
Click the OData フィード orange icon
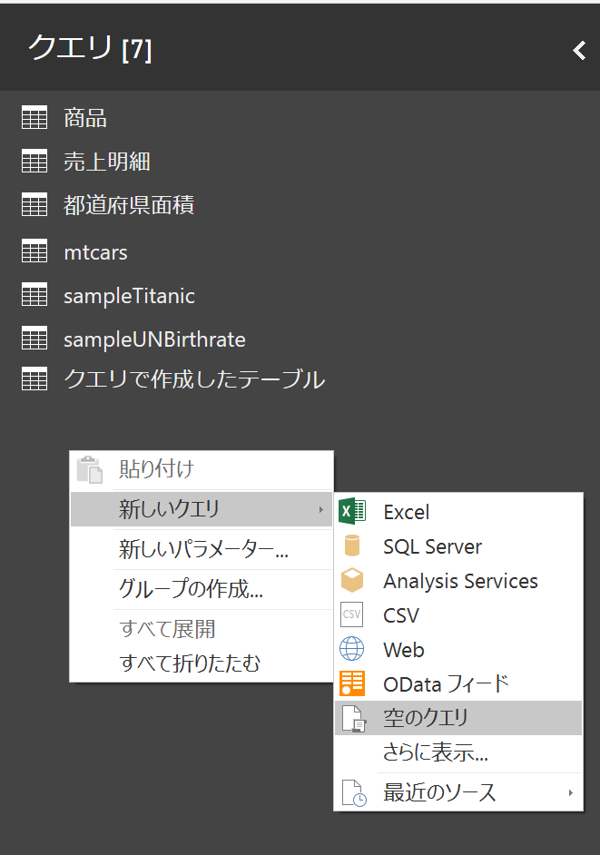pyautogui.click(x=352, y=683)
